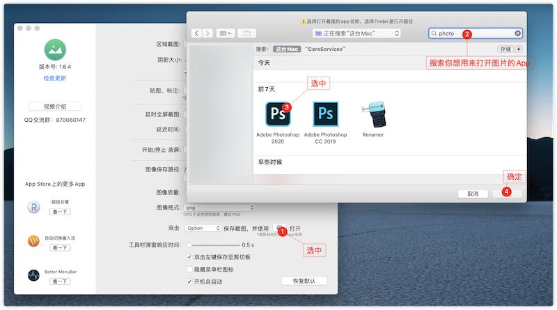Image resolution: width=557 pixels, height=310 pixels.
Task: Select the "这台Mac" search scope
Action: pos(287,49)
